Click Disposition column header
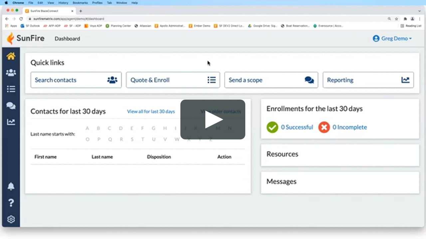Screen dimensions: 426x239 pos(159,157)
